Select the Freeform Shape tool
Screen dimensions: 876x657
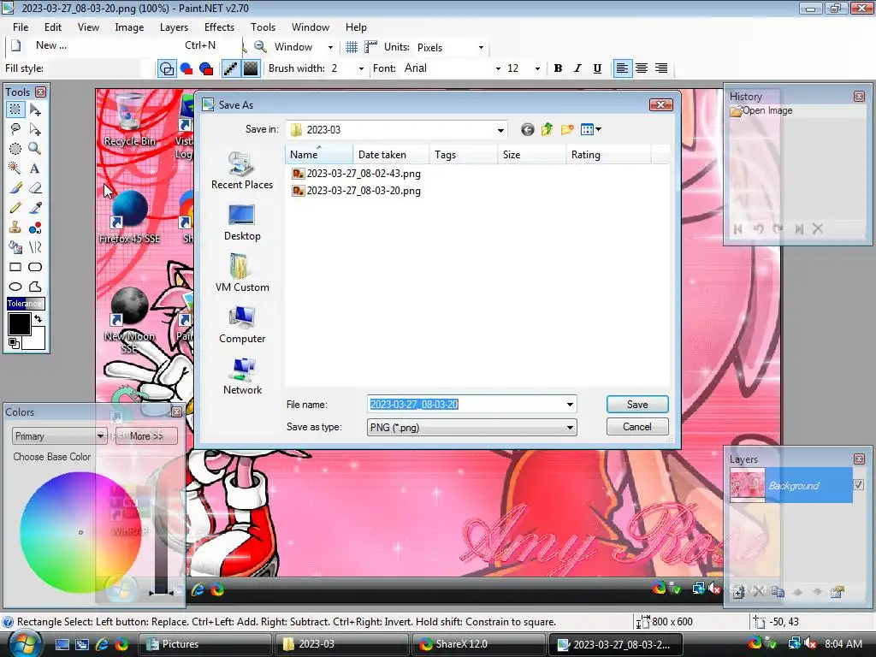[x=35, y=287]
